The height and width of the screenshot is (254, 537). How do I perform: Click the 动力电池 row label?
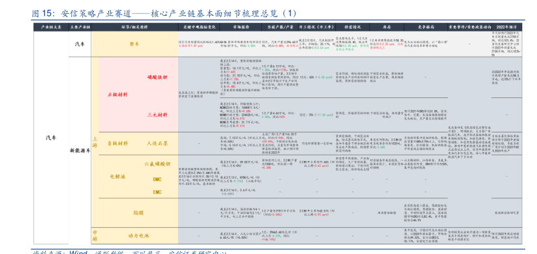138,235
